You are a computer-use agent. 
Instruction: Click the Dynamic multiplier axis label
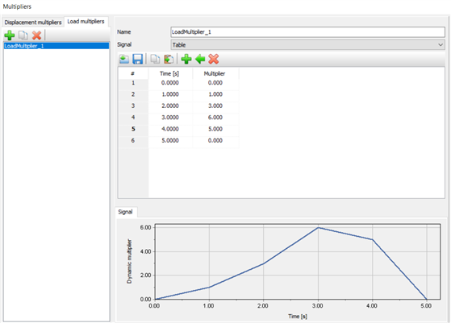point(129,261)
